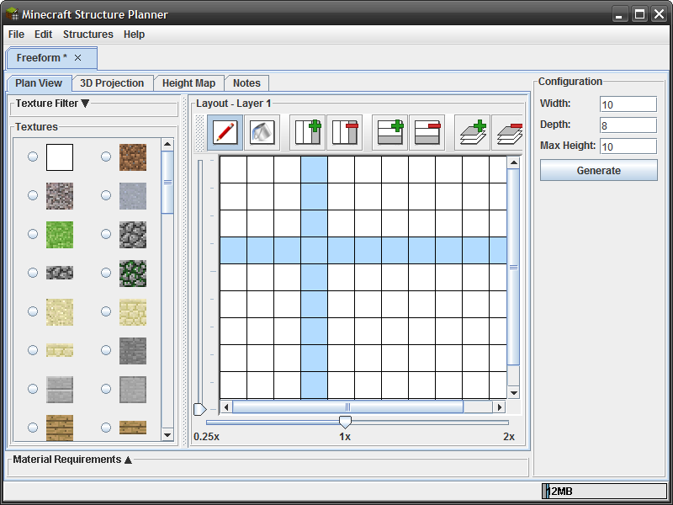Select the radio button for dirt texture

pyautogui.click(x=106, y=157)
